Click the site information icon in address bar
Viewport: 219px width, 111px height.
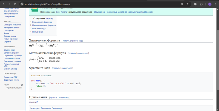pos(22,4)
